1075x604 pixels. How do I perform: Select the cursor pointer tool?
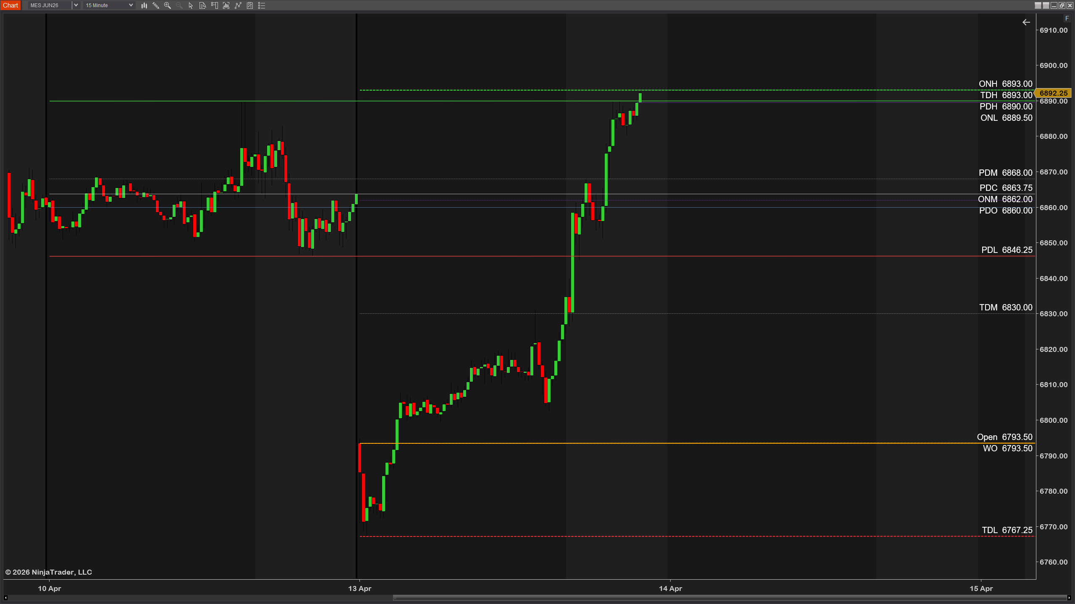190,5
